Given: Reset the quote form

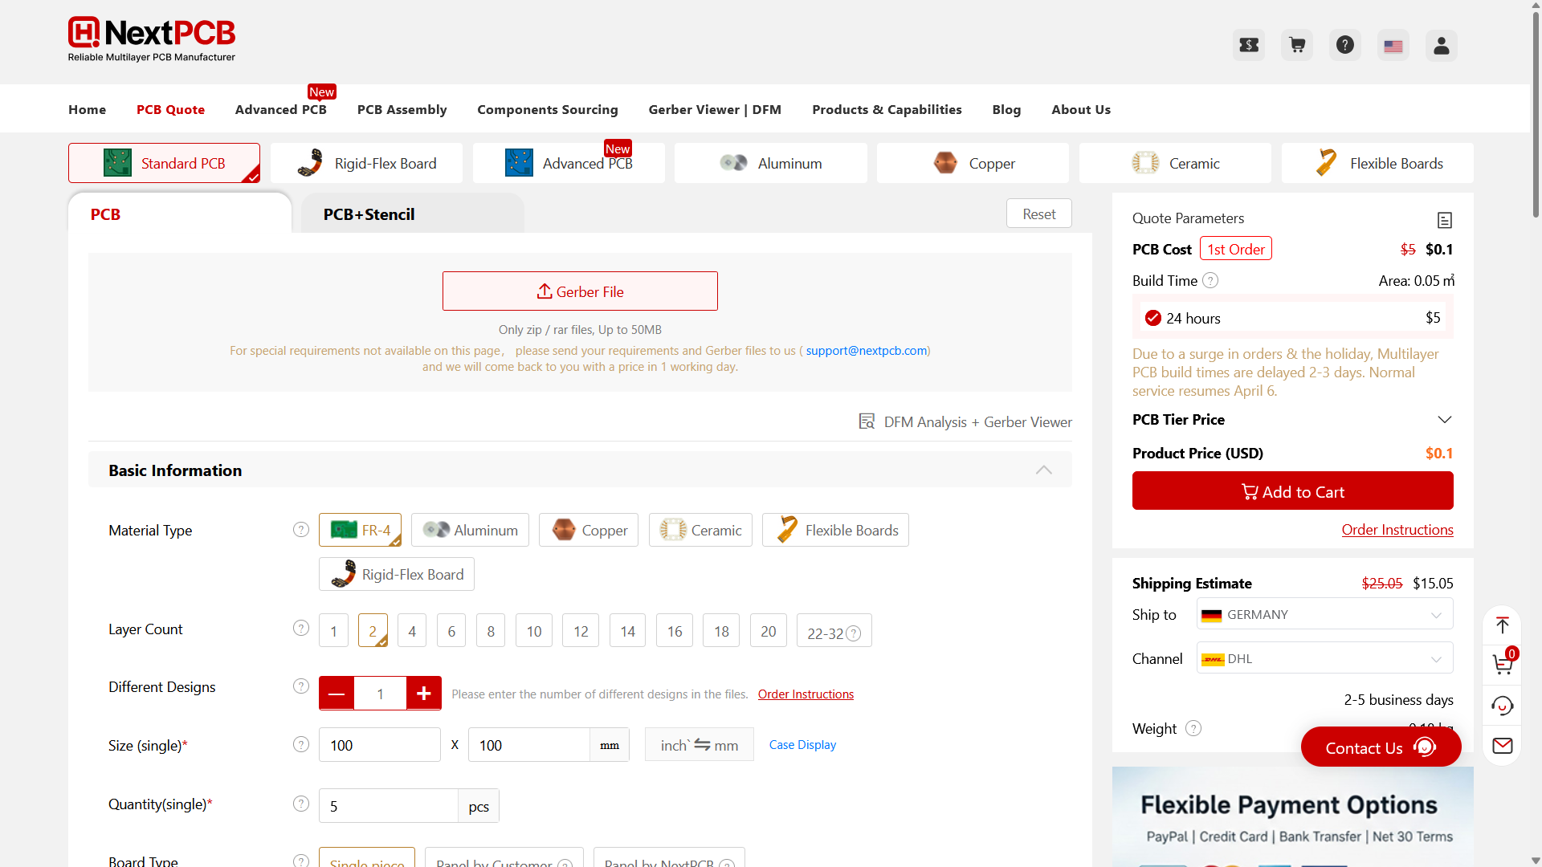Looking at the screenshot, I should point(1039,214).
